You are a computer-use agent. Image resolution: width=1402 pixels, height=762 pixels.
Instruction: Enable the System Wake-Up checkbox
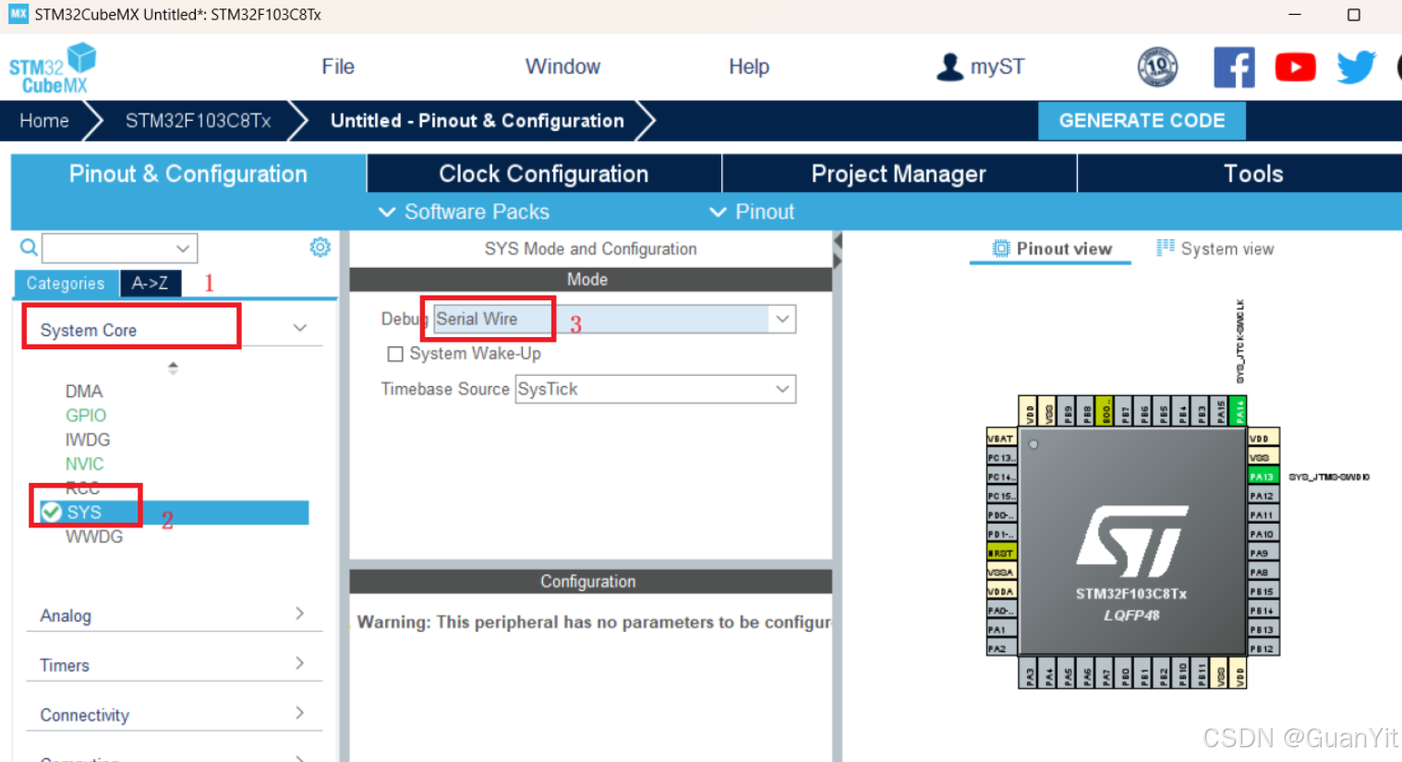(x=395, y=354)
